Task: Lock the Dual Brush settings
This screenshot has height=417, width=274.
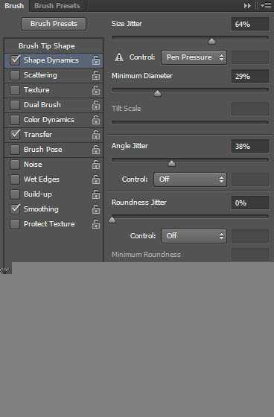Action: [x=96, y=105]
